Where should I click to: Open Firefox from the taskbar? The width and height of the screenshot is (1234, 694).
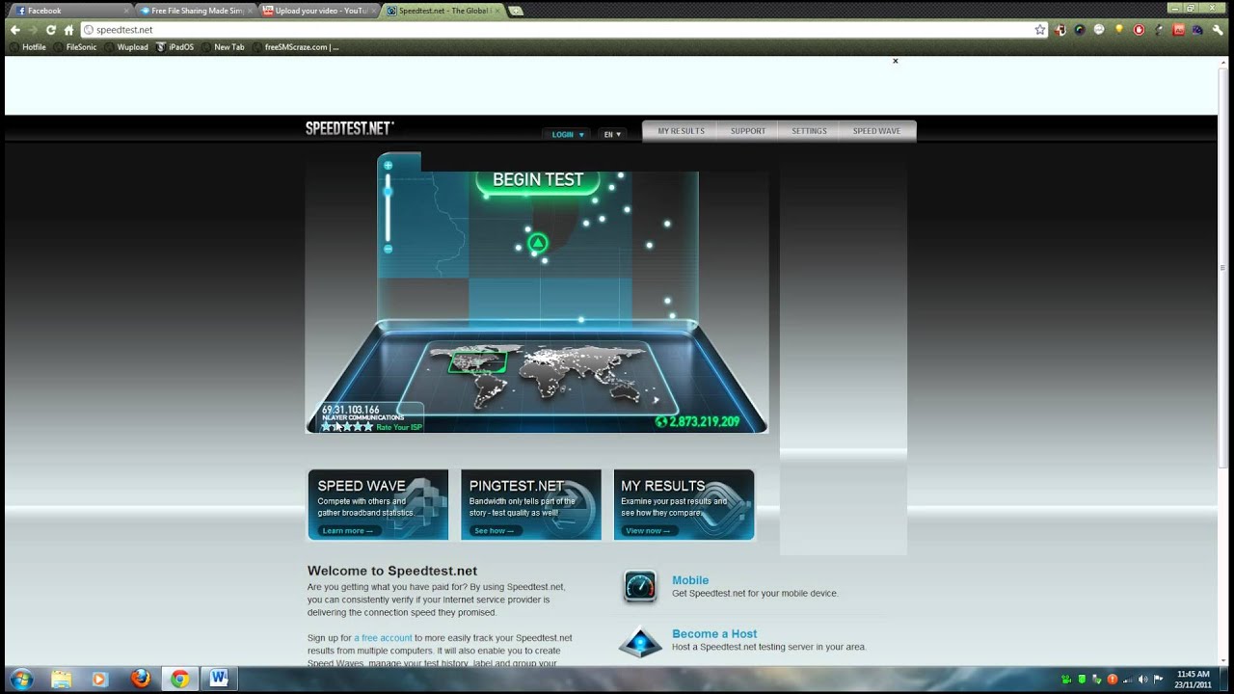tap(140, 679)
